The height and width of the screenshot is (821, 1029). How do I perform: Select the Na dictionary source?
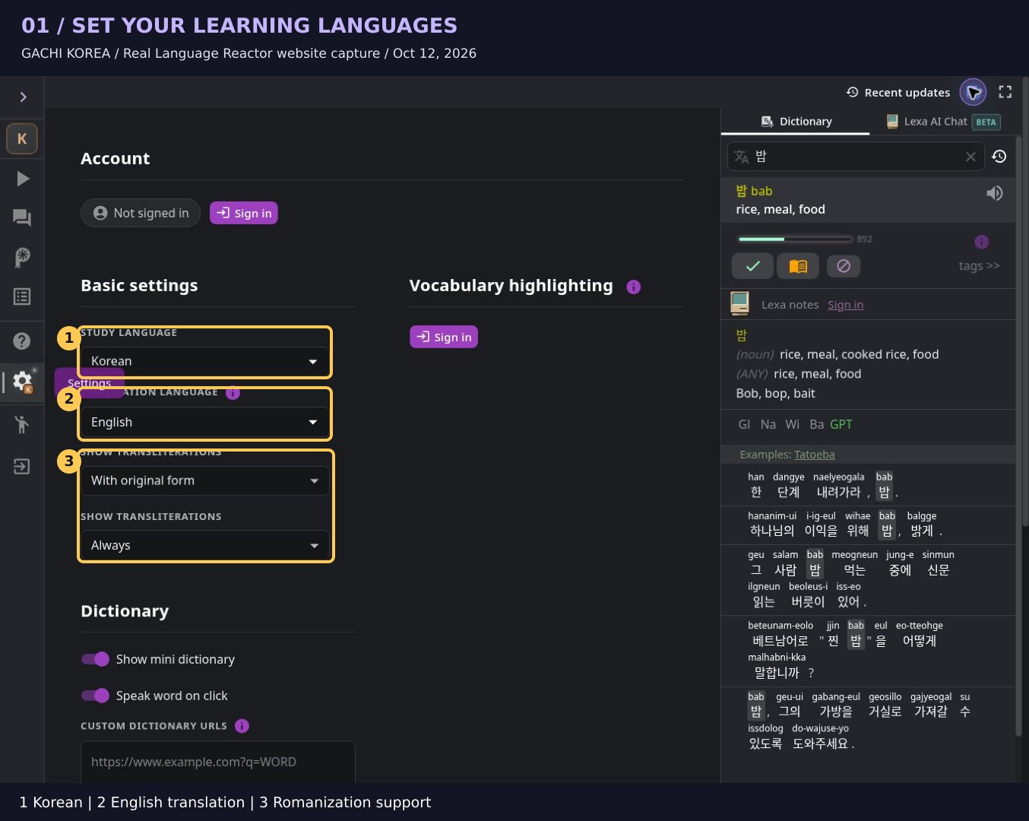[x=768, y=424]
